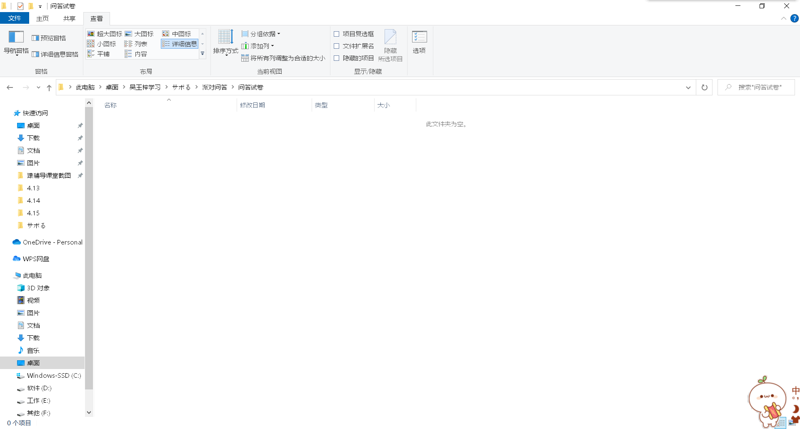Size all columns to fit
The height and width of the screenshot is (429, 800).
click(x=283, y=58)
